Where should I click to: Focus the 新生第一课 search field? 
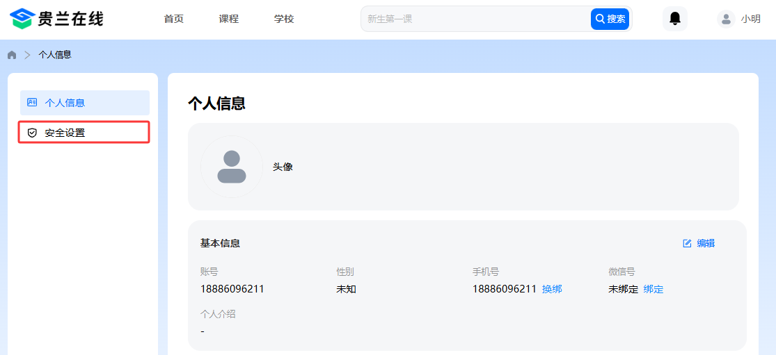[473, 19]
